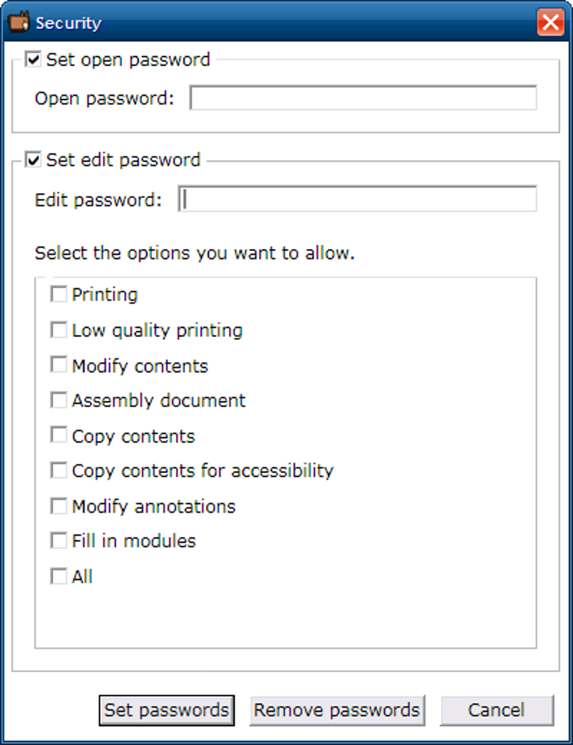Tick the Assembly document checkbox
This screenshot has width=573, height=745.
click(58, 400)
